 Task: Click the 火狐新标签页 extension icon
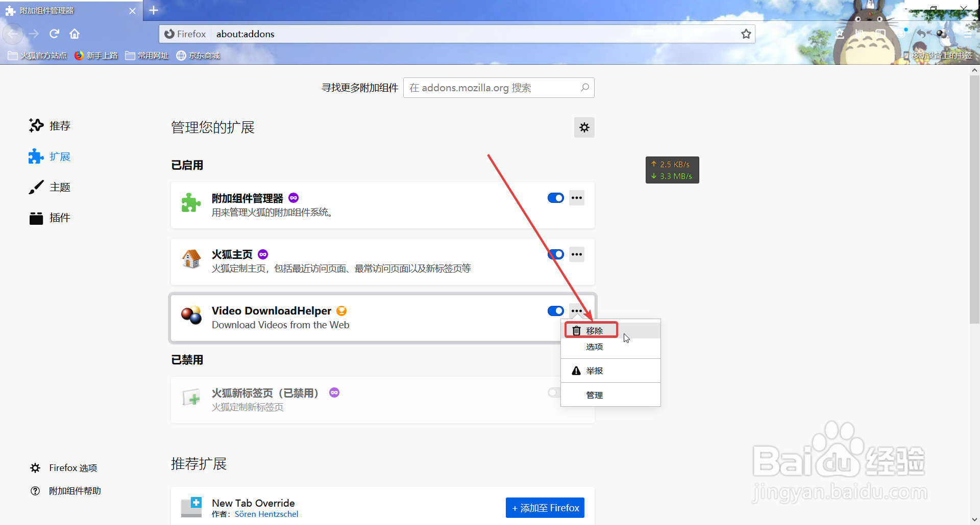click(x=191, y=398)
